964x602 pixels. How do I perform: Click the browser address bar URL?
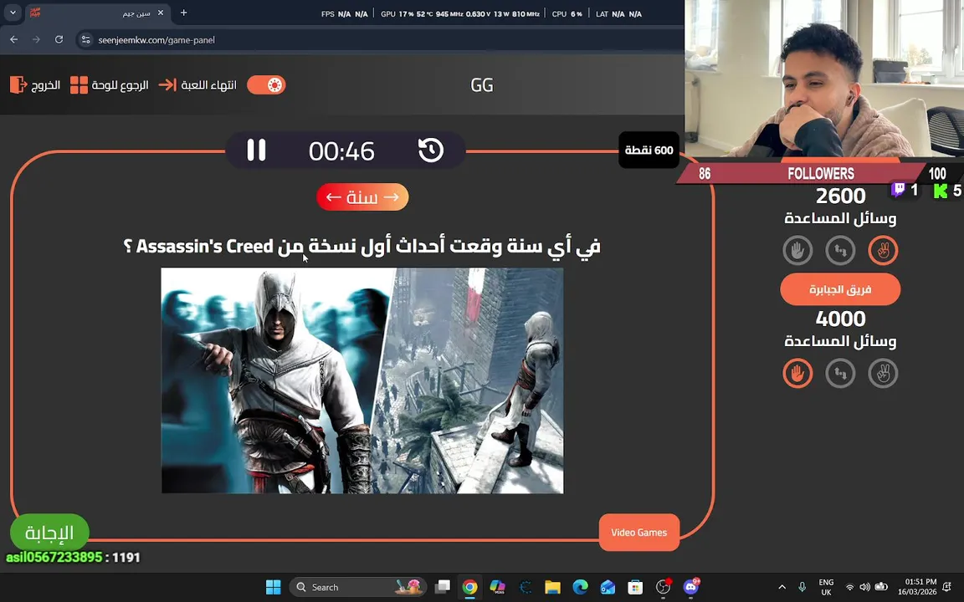tap(156, 40)
